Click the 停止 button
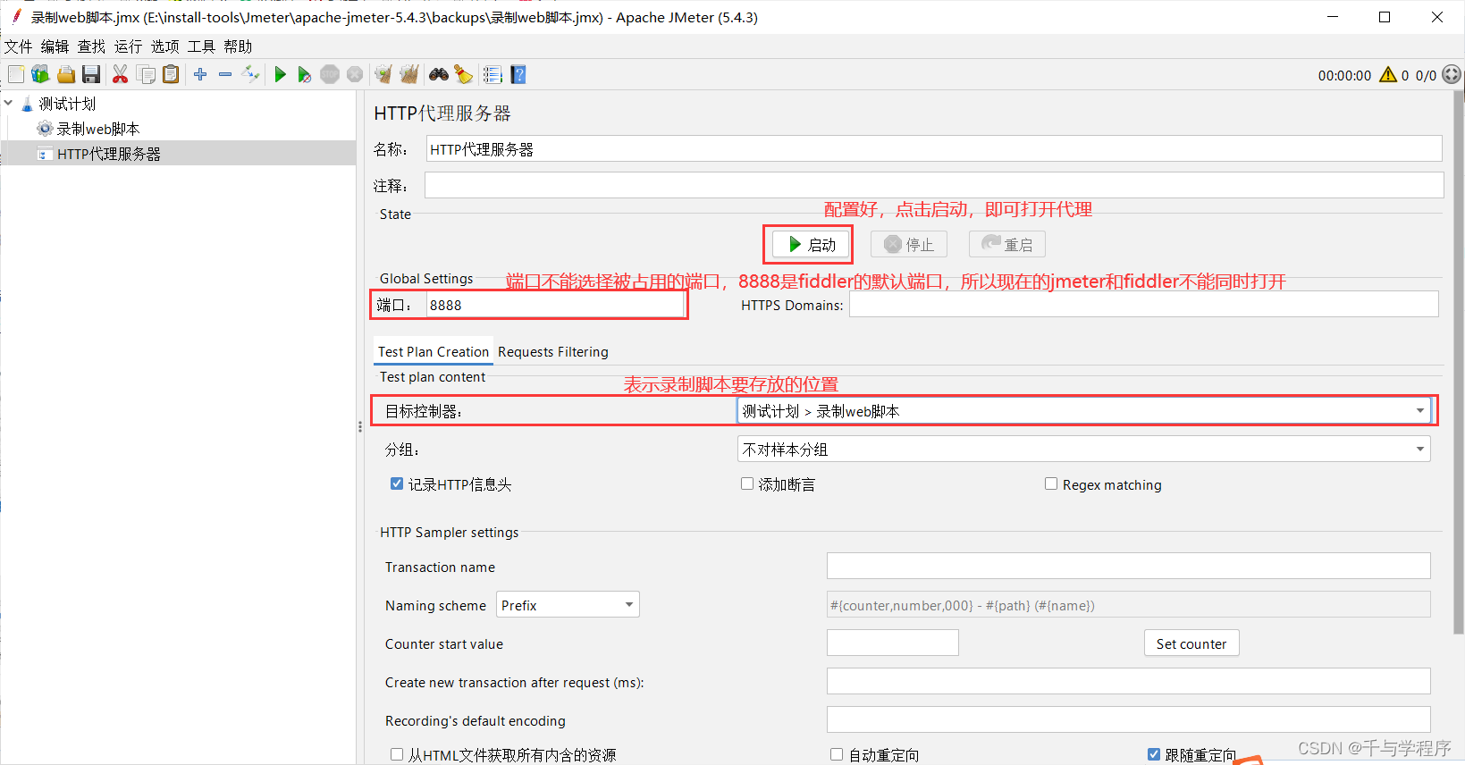The width and height of the screenshot is (1465, 765). pyautogui.click(x=909, y=244)
